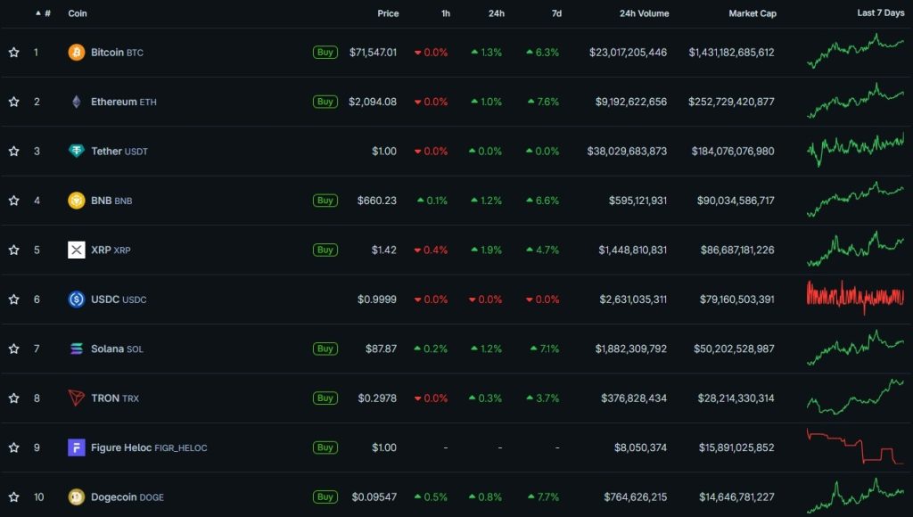Click the Tether coin logo icon
The image size is (913, 517).
pyautogui.click(x=77, y=152)
